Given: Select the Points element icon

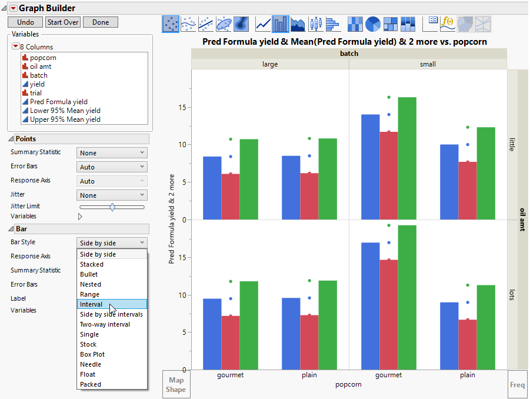Looking at the screenshot, I should [171, 24].
